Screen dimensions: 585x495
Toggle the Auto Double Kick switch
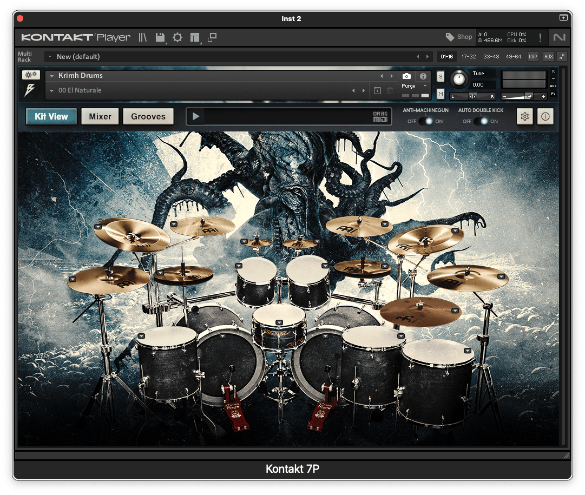(481, 121)
